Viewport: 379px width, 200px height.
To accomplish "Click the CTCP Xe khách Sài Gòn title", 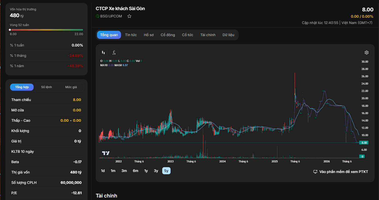I will pyautogui.click(x=120, y=9).
